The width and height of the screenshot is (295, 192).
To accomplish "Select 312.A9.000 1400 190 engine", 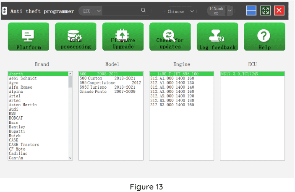I will (172, 96).
